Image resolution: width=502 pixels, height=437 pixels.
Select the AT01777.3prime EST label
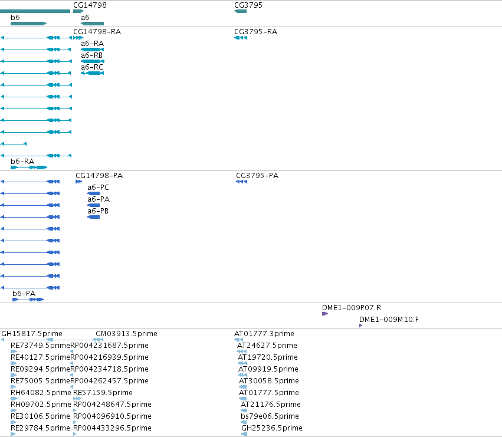[x=264, y=334]
